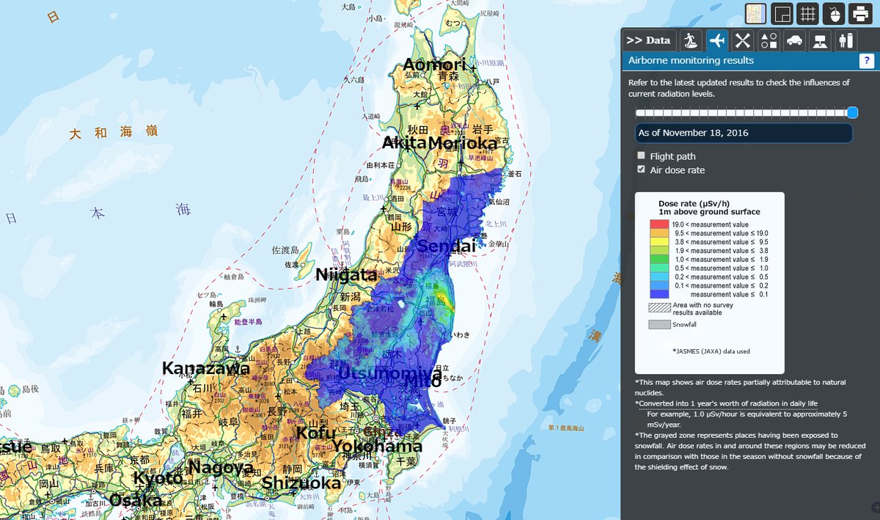Click the mouse operation icon
The image size is (880, 520).
click(833, 14)
